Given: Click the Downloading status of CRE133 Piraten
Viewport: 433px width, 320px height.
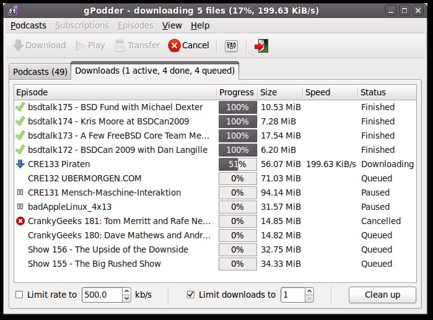Looking at the screenshot, I should (x=387, y=164).
